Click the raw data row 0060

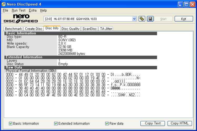point(73,95)
